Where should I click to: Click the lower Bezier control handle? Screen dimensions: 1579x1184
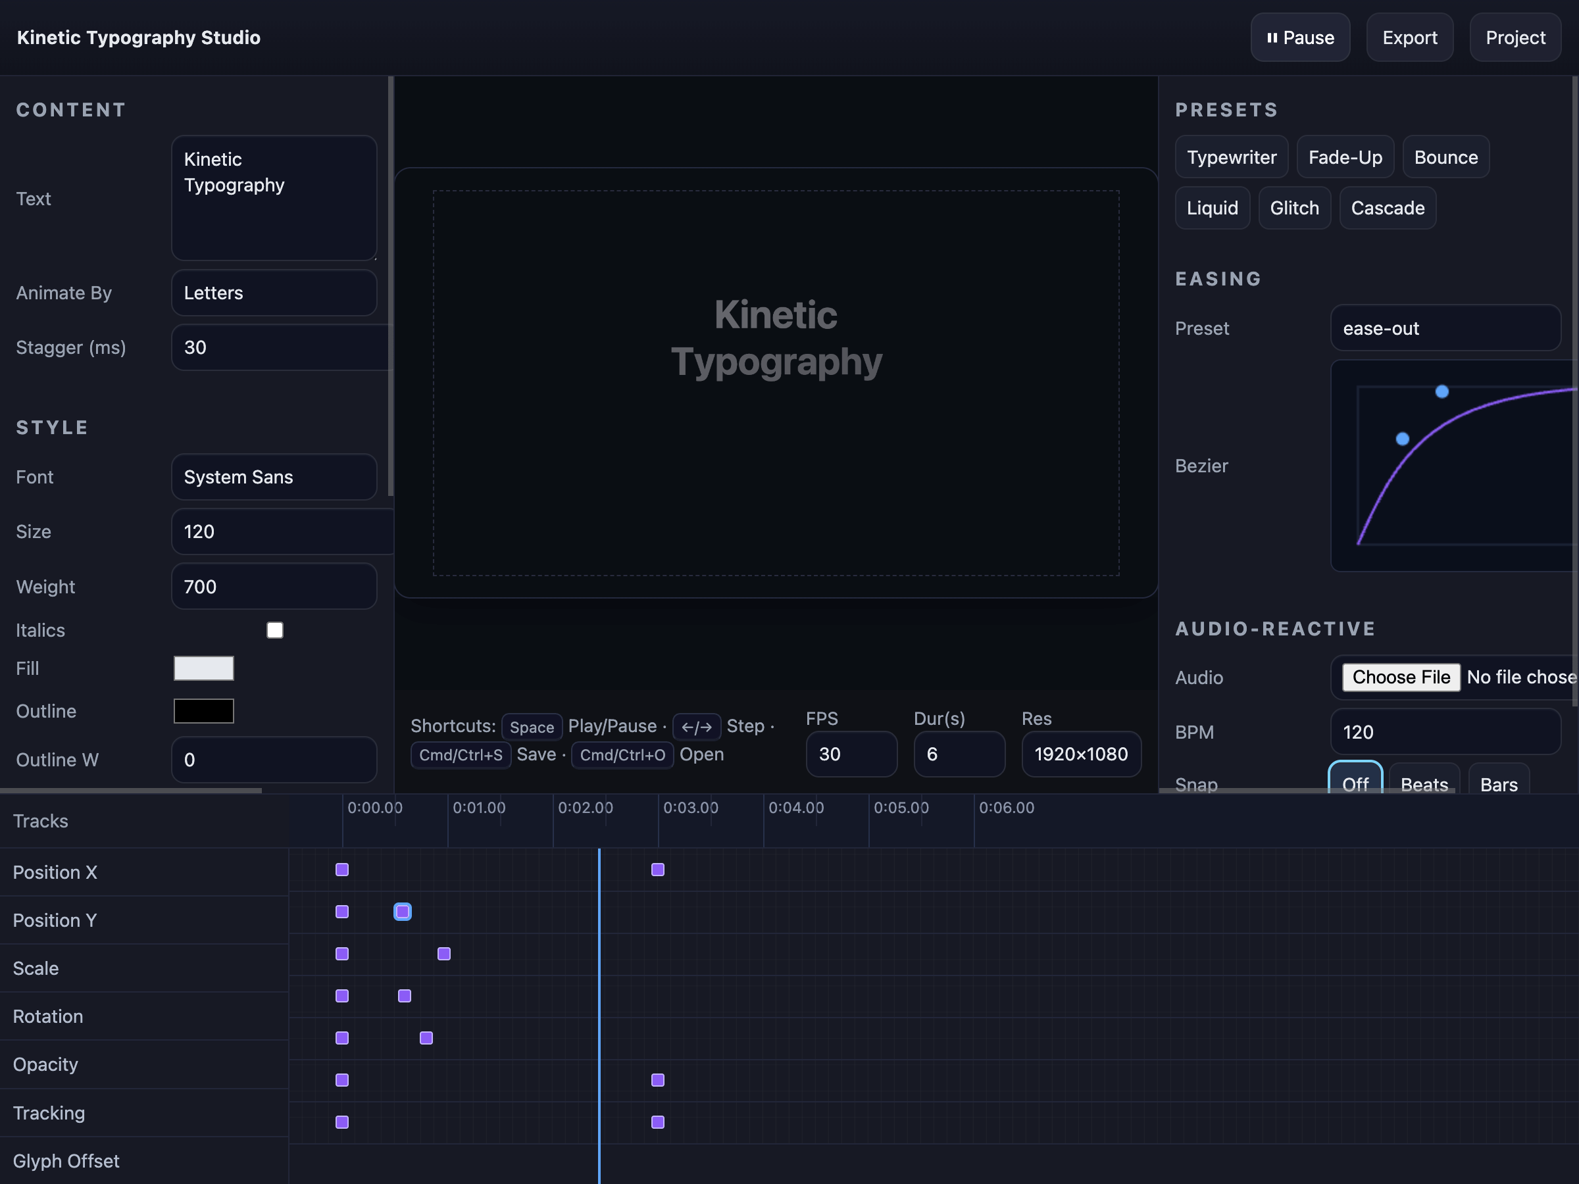coord(1402,439)
